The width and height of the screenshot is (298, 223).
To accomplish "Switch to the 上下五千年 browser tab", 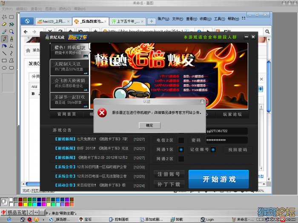I will click(x=128, y=21).
